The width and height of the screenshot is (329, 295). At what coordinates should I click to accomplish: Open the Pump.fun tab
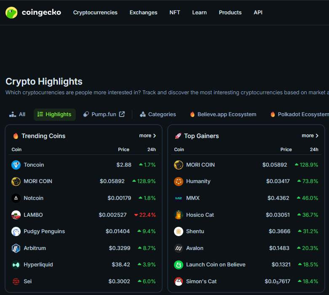[104, 114]
